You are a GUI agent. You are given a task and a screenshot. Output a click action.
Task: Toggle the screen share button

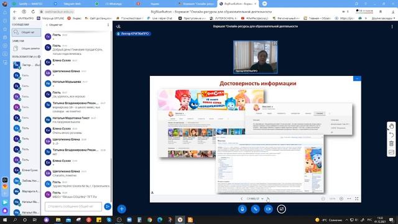(281, 209)
